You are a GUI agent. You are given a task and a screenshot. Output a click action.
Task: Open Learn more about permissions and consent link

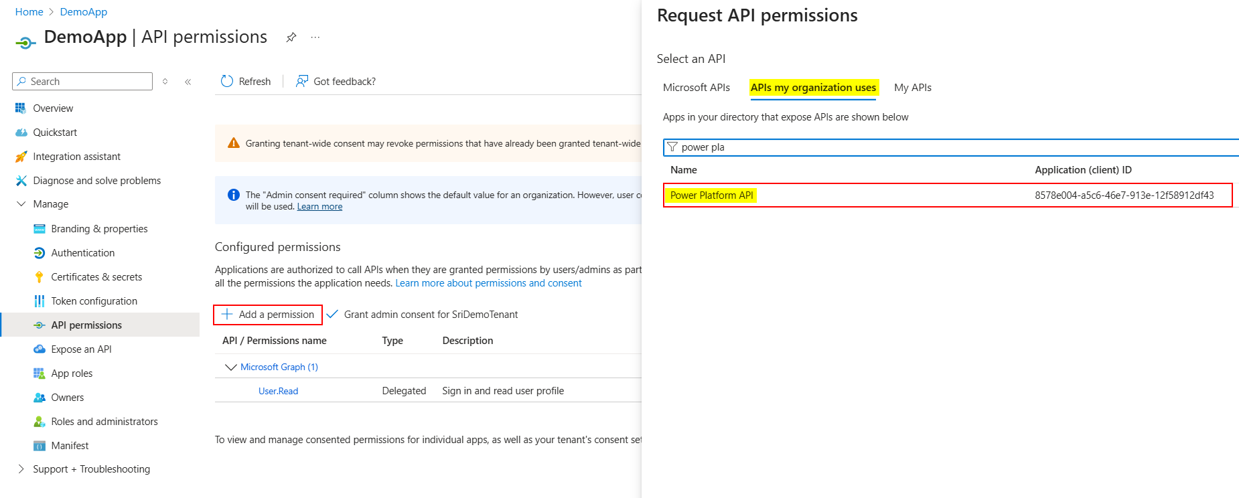pyautogui.click(x=488, y=283)
